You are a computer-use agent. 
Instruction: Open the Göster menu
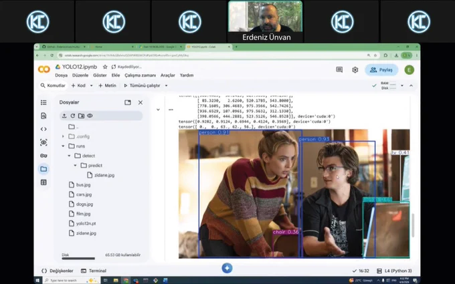100,75
